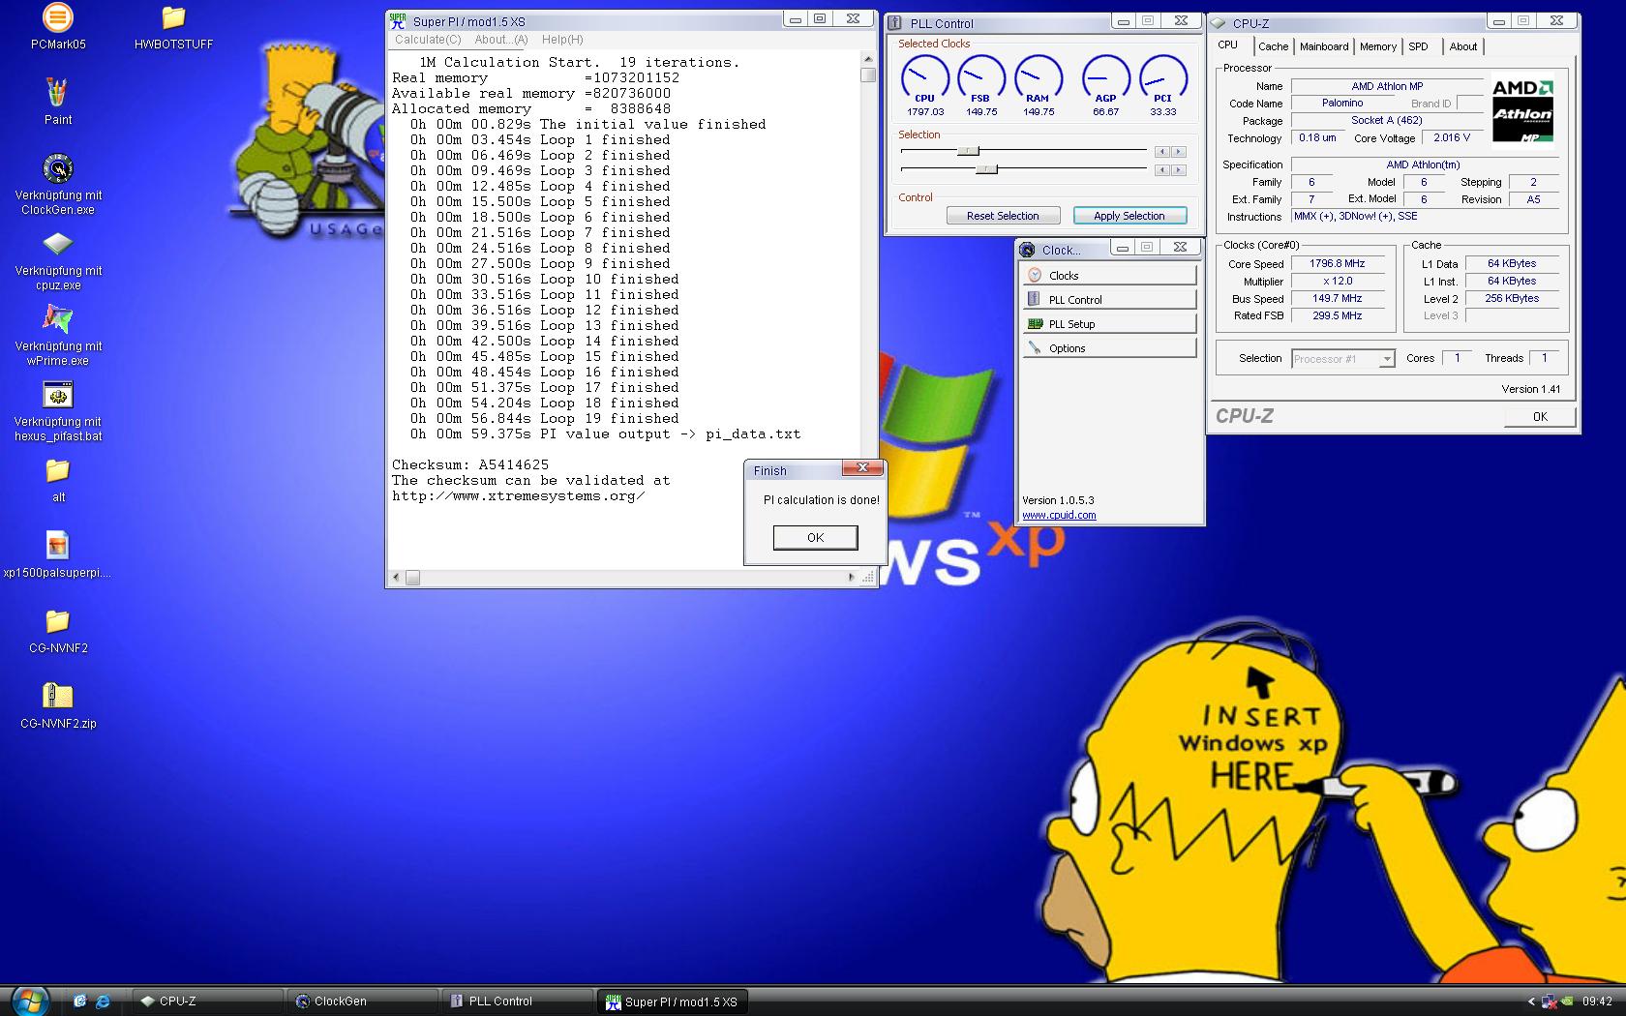The height and width of the screenshot is (1016, 1626).
Task: Switch to CPU-Z taskbar button
Action: pyautogui.click(x=210, y=1001)
